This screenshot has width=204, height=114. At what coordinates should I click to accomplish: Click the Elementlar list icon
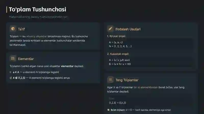13,58
